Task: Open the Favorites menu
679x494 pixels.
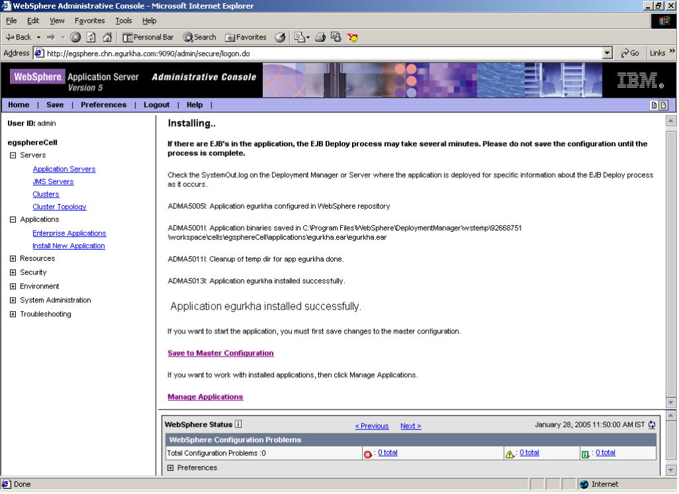Action: tap(90, 20)
